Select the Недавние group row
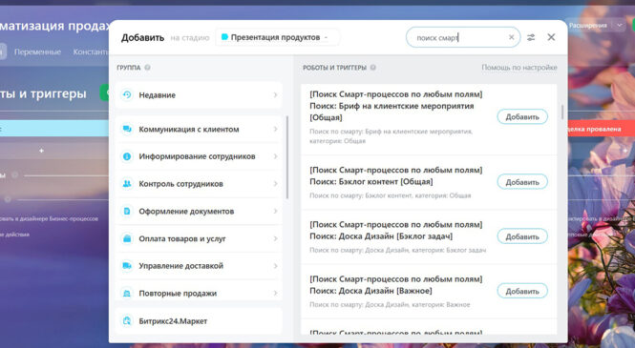635x348 pixels. coord(199,95)
